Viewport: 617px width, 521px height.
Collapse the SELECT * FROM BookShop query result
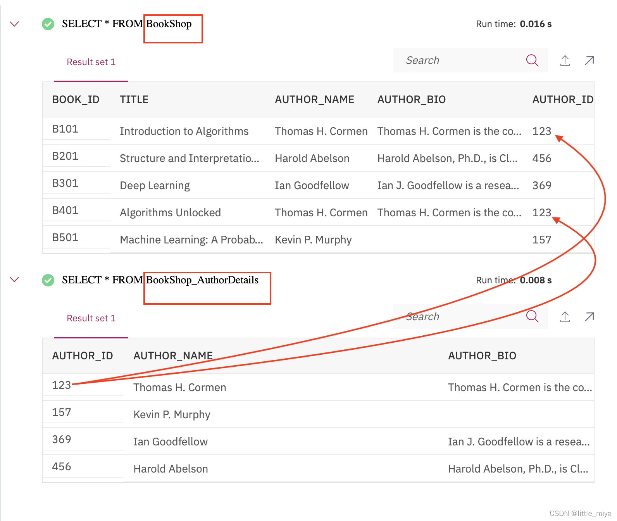pos(14,24)
